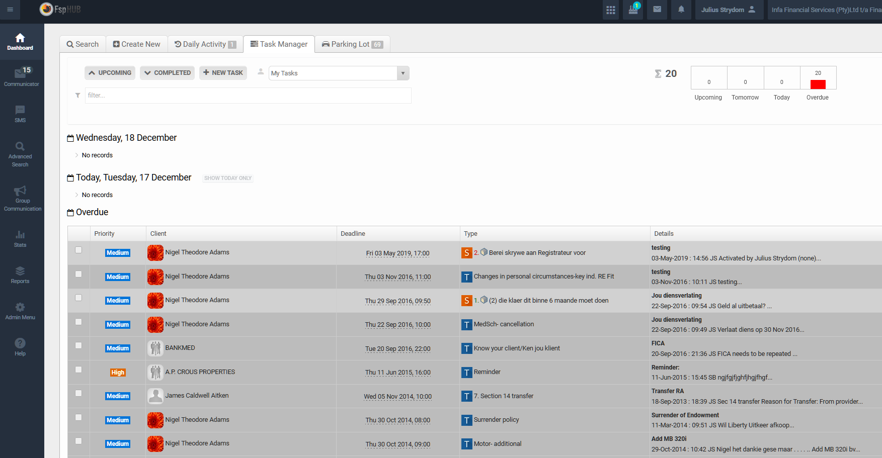Click the red Overdue count bar

click(818, 84)
